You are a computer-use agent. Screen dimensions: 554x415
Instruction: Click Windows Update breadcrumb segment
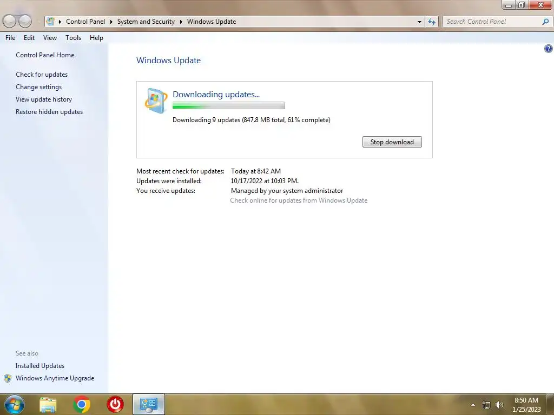[212, 22]
